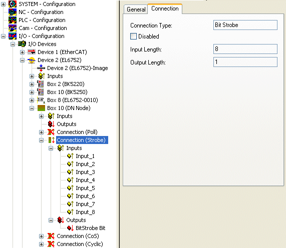Expand Box 8 (EL6752-0010) node

[32, 100]
